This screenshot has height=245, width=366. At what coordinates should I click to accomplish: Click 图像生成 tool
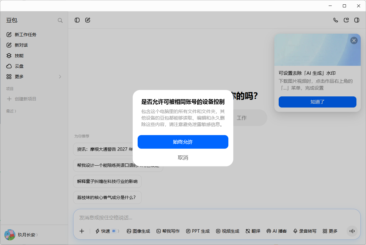coord(139,231)
